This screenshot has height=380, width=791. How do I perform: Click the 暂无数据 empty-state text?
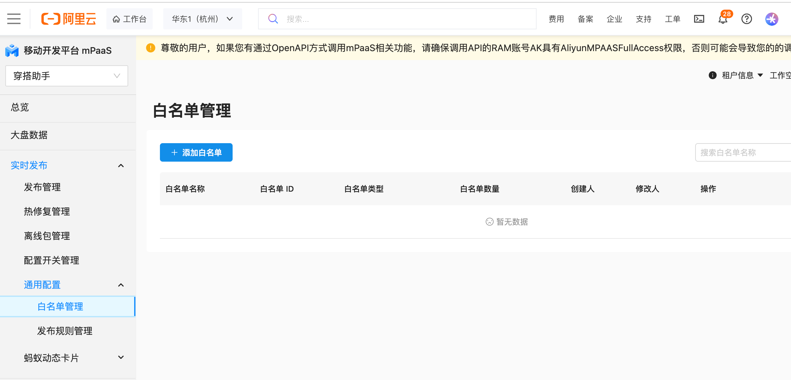tap(512, 222)
